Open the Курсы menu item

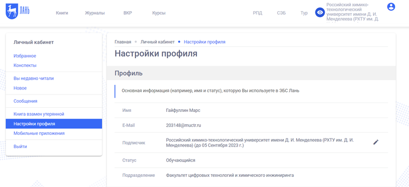(x=159, y=13)
